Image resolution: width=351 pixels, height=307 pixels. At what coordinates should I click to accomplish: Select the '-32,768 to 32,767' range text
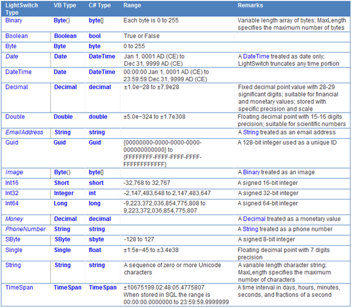click(x=147, y=183)
